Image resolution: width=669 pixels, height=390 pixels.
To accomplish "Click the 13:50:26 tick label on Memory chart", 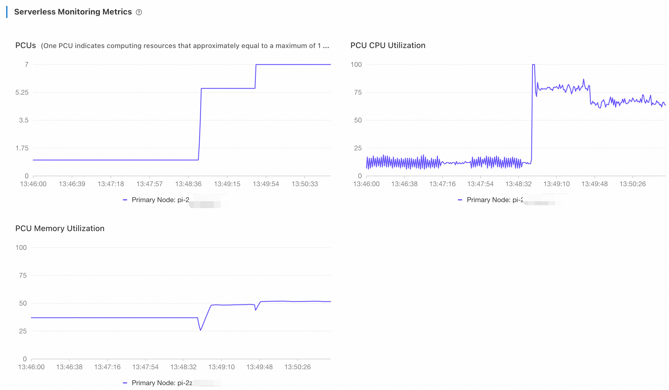I will (298, 367).
